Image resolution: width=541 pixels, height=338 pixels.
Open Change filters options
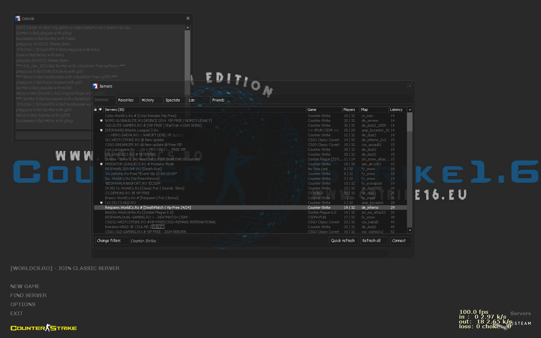click(x=109, y=241)
